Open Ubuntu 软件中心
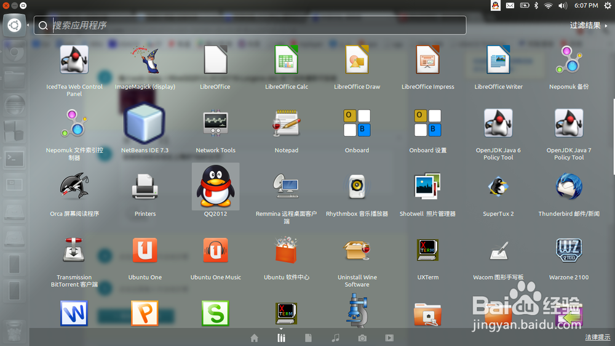The height and width of the screenshot is (346, 615). click(287, 250)
